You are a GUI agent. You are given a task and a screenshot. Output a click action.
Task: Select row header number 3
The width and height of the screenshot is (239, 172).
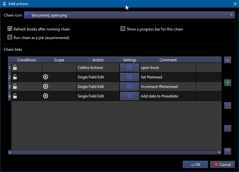9,86
